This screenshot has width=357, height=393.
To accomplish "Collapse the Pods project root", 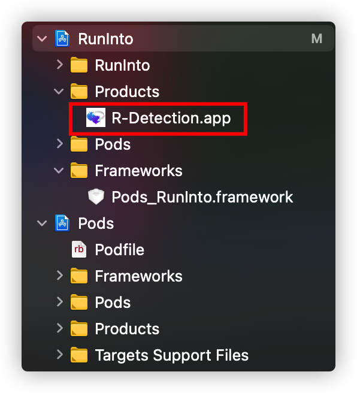I will 42,223.
